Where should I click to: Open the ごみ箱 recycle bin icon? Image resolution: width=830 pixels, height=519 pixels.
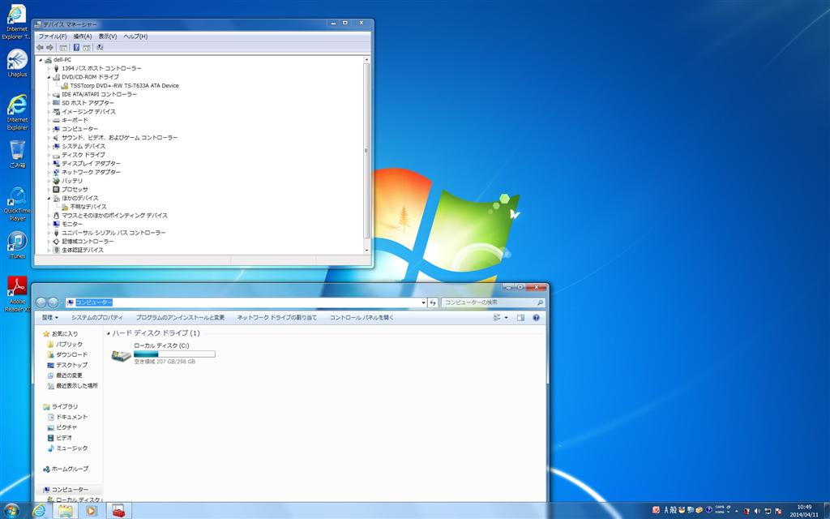coord(17,154)
